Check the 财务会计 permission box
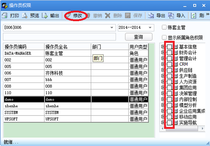Image resolution: width=210 pixels, height=146 pixels. click(x=169, y=52)
